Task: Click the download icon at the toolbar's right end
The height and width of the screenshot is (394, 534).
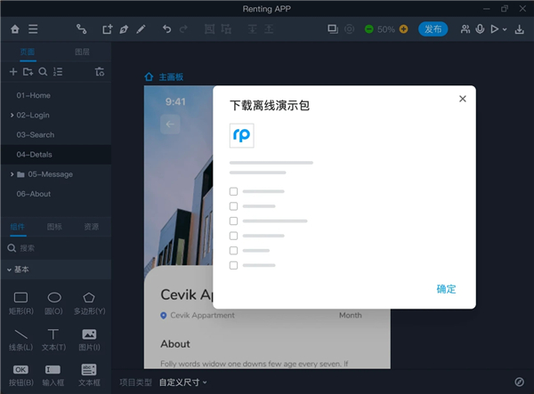Action: [x=519, y=29]
